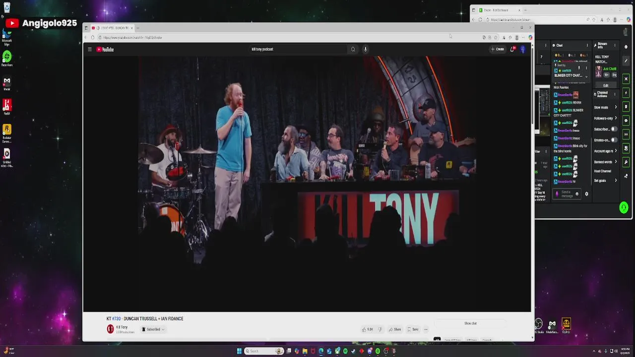This screenshot has height=357, width=635.
Task: Go to the YouTube home logo
Action: (x=105, y=49)
